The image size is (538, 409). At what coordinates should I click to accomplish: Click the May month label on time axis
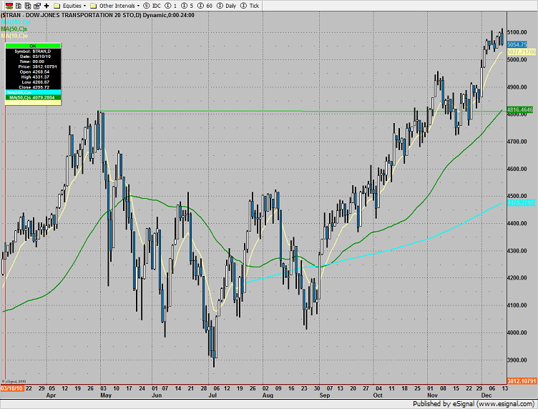[106, 395]
